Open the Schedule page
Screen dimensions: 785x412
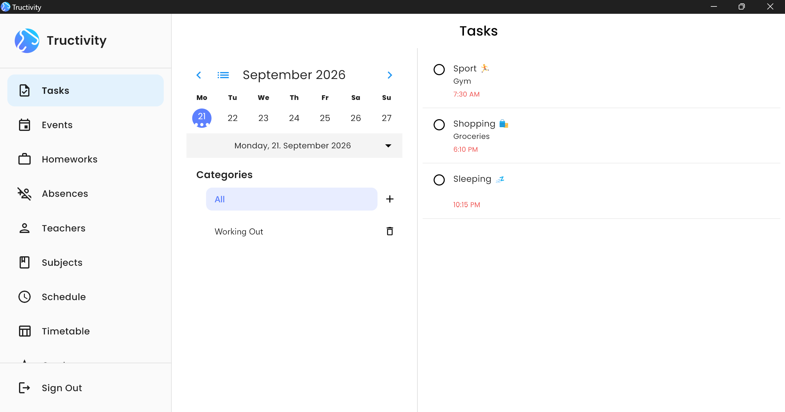86,297
